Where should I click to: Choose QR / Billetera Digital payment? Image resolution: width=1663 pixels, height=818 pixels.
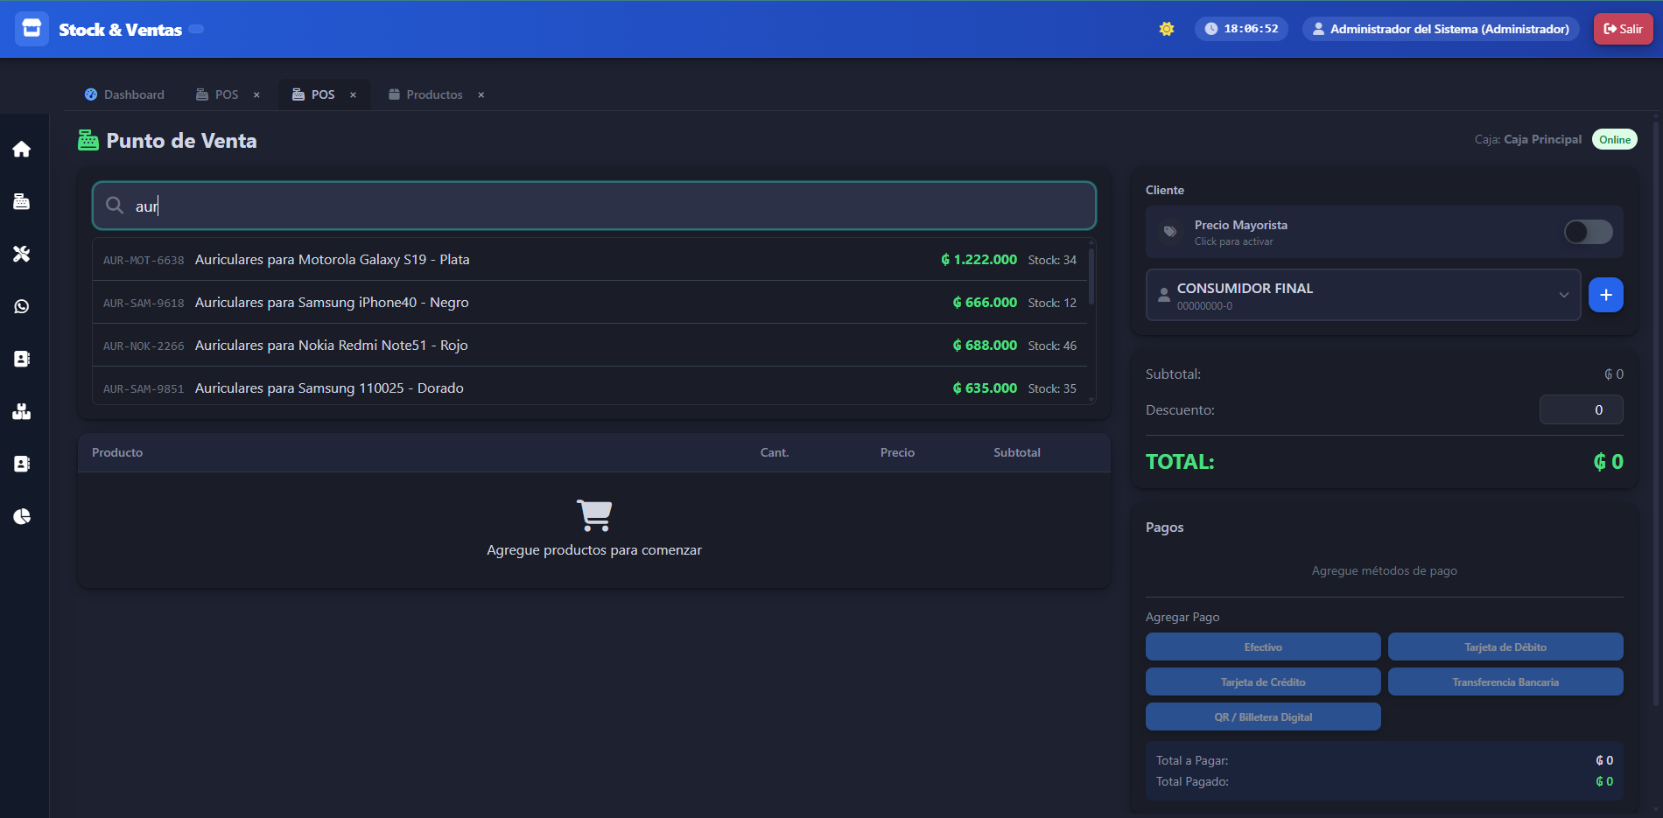(x=1262, y=717)
